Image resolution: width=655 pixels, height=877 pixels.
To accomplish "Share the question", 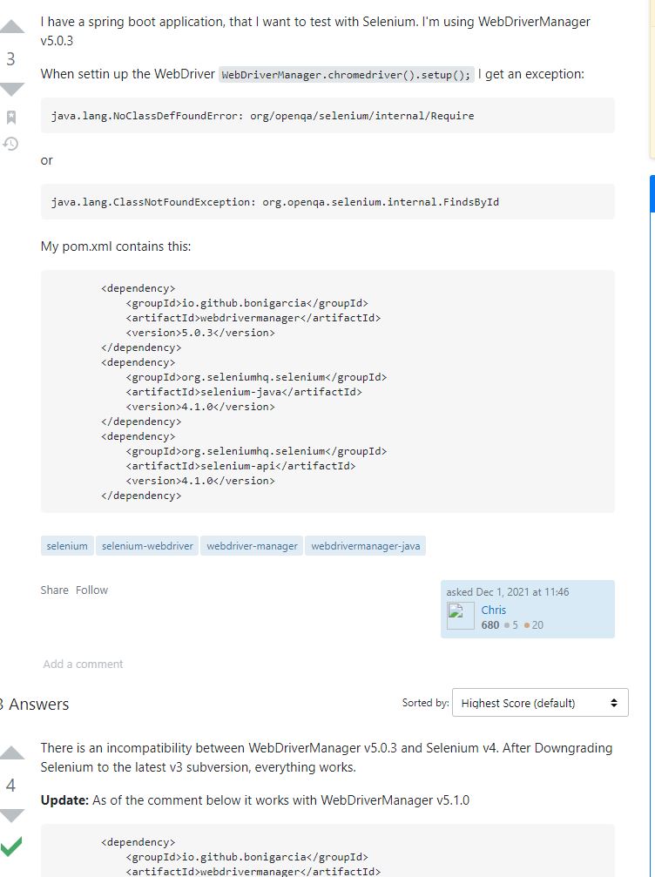I will pos(54,590).
